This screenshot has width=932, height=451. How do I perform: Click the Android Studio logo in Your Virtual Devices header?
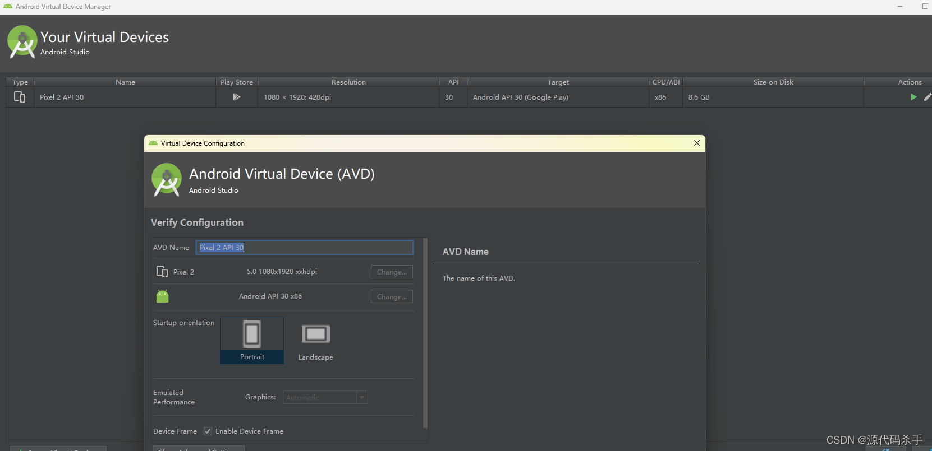[x=22, y=42]
